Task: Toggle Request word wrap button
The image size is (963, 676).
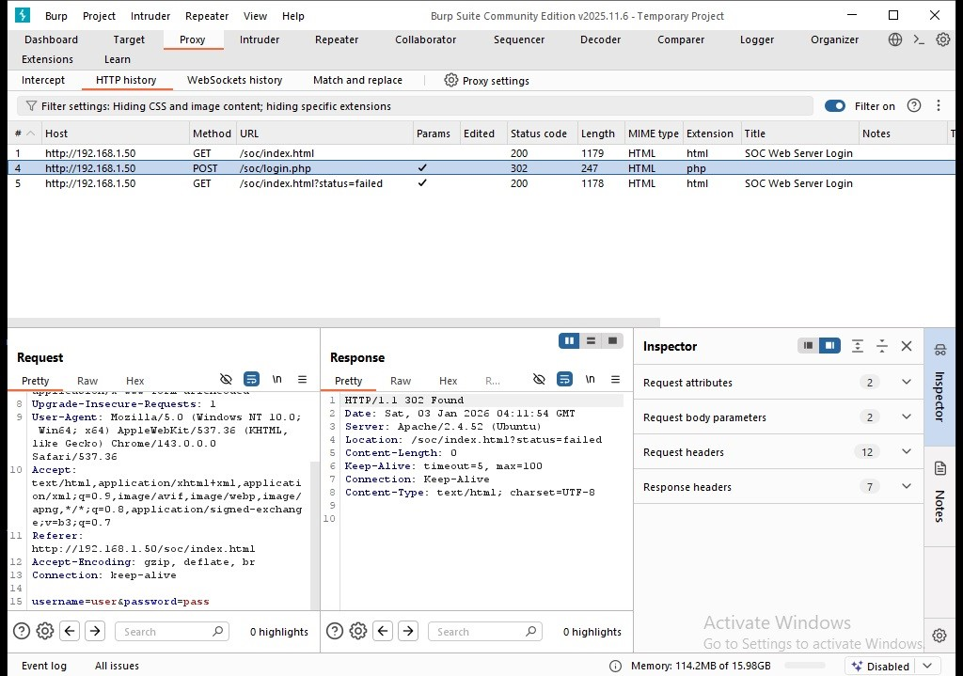Action: click(251, 380)
